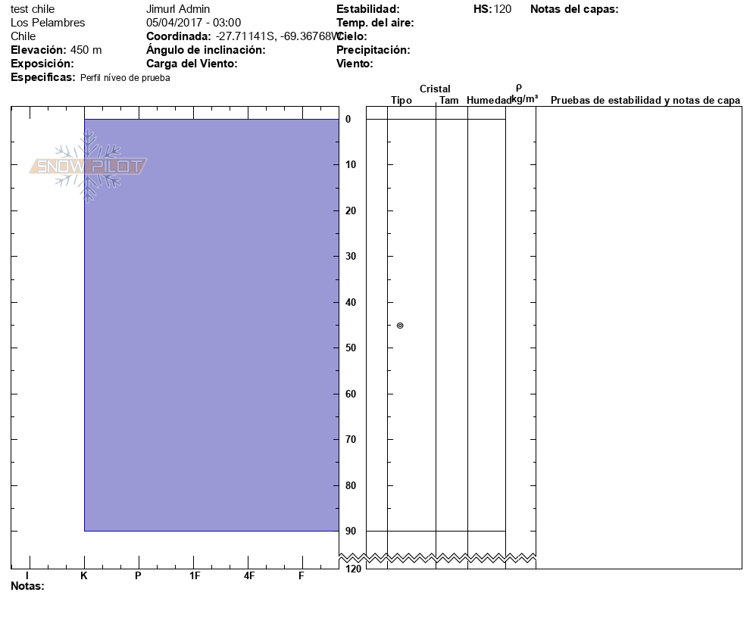Viewport: 753px width, 636px height.
Task: Click the Jimurl Admin observer name
Action: tap(178, 9)
